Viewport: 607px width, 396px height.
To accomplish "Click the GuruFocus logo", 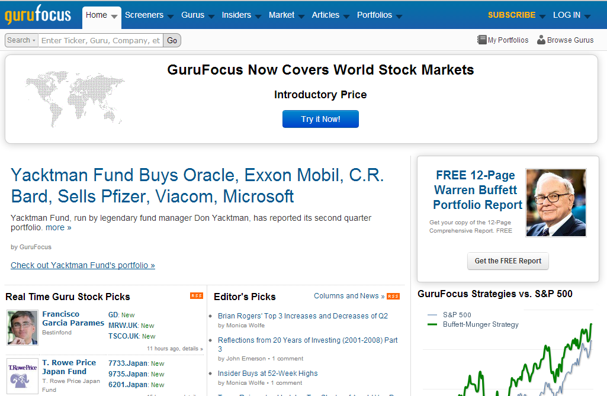I will pos(38,14).
